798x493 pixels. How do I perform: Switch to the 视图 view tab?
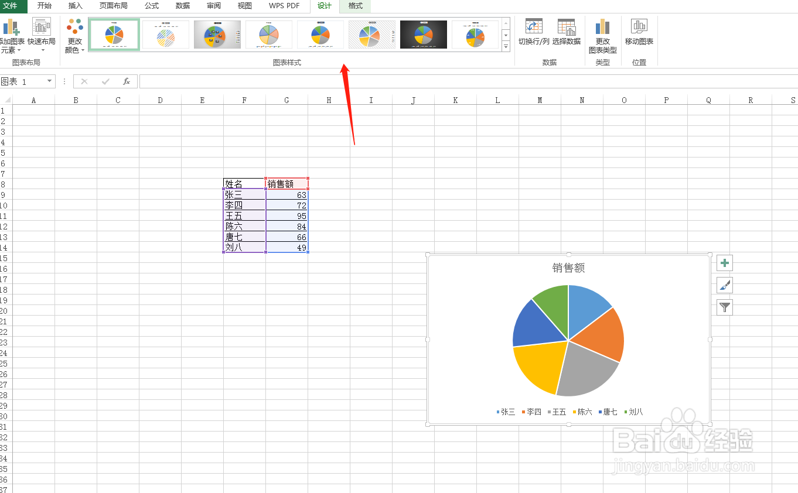pos(245,6)
